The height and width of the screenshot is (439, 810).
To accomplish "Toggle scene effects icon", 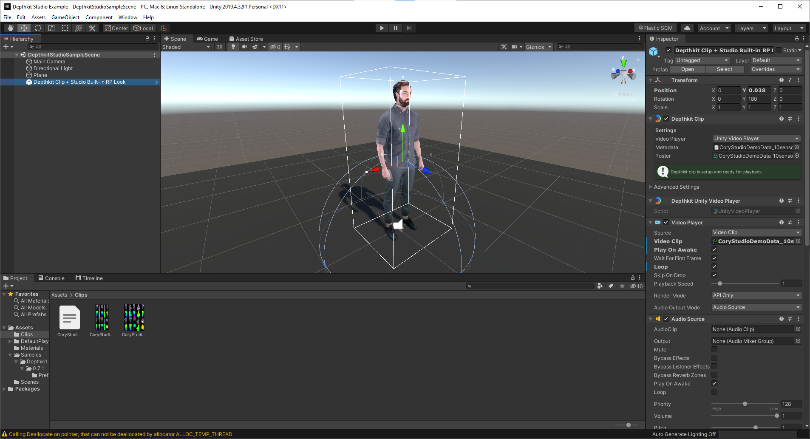I will point(255,47).
